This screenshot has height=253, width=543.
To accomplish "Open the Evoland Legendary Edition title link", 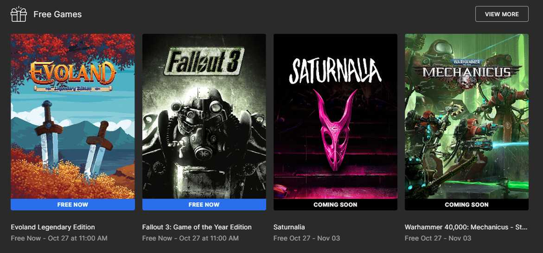I will click(x=52, y=227).
